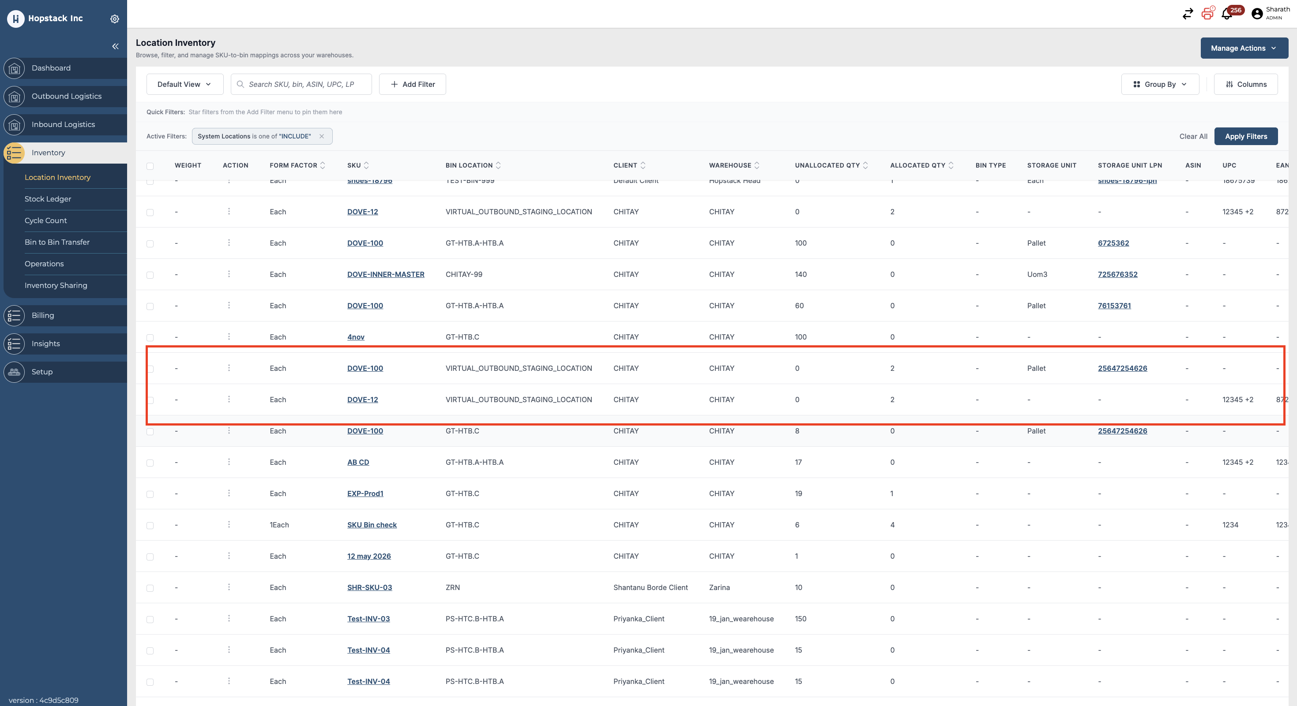This screenshot has height=706, width=1297.
Task: Go to Stock Ledger in sidebar
Action: [48, 199]
